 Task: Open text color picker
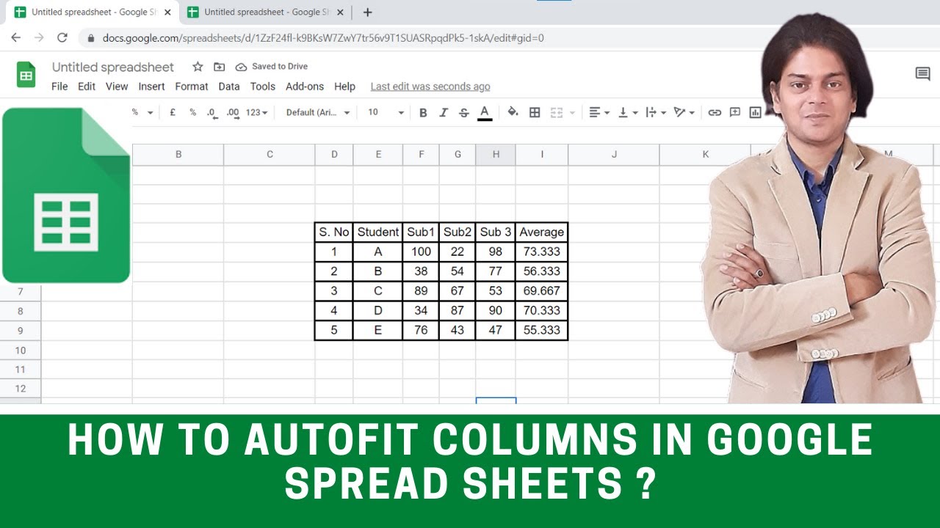[x=485, y=112]
